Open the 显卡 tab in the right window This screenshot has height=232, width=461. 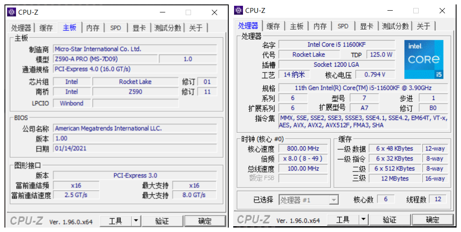[366, 26]
